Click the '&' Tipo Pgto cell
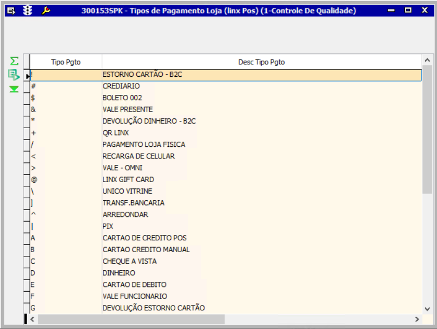437x329 pixels. 66,109
